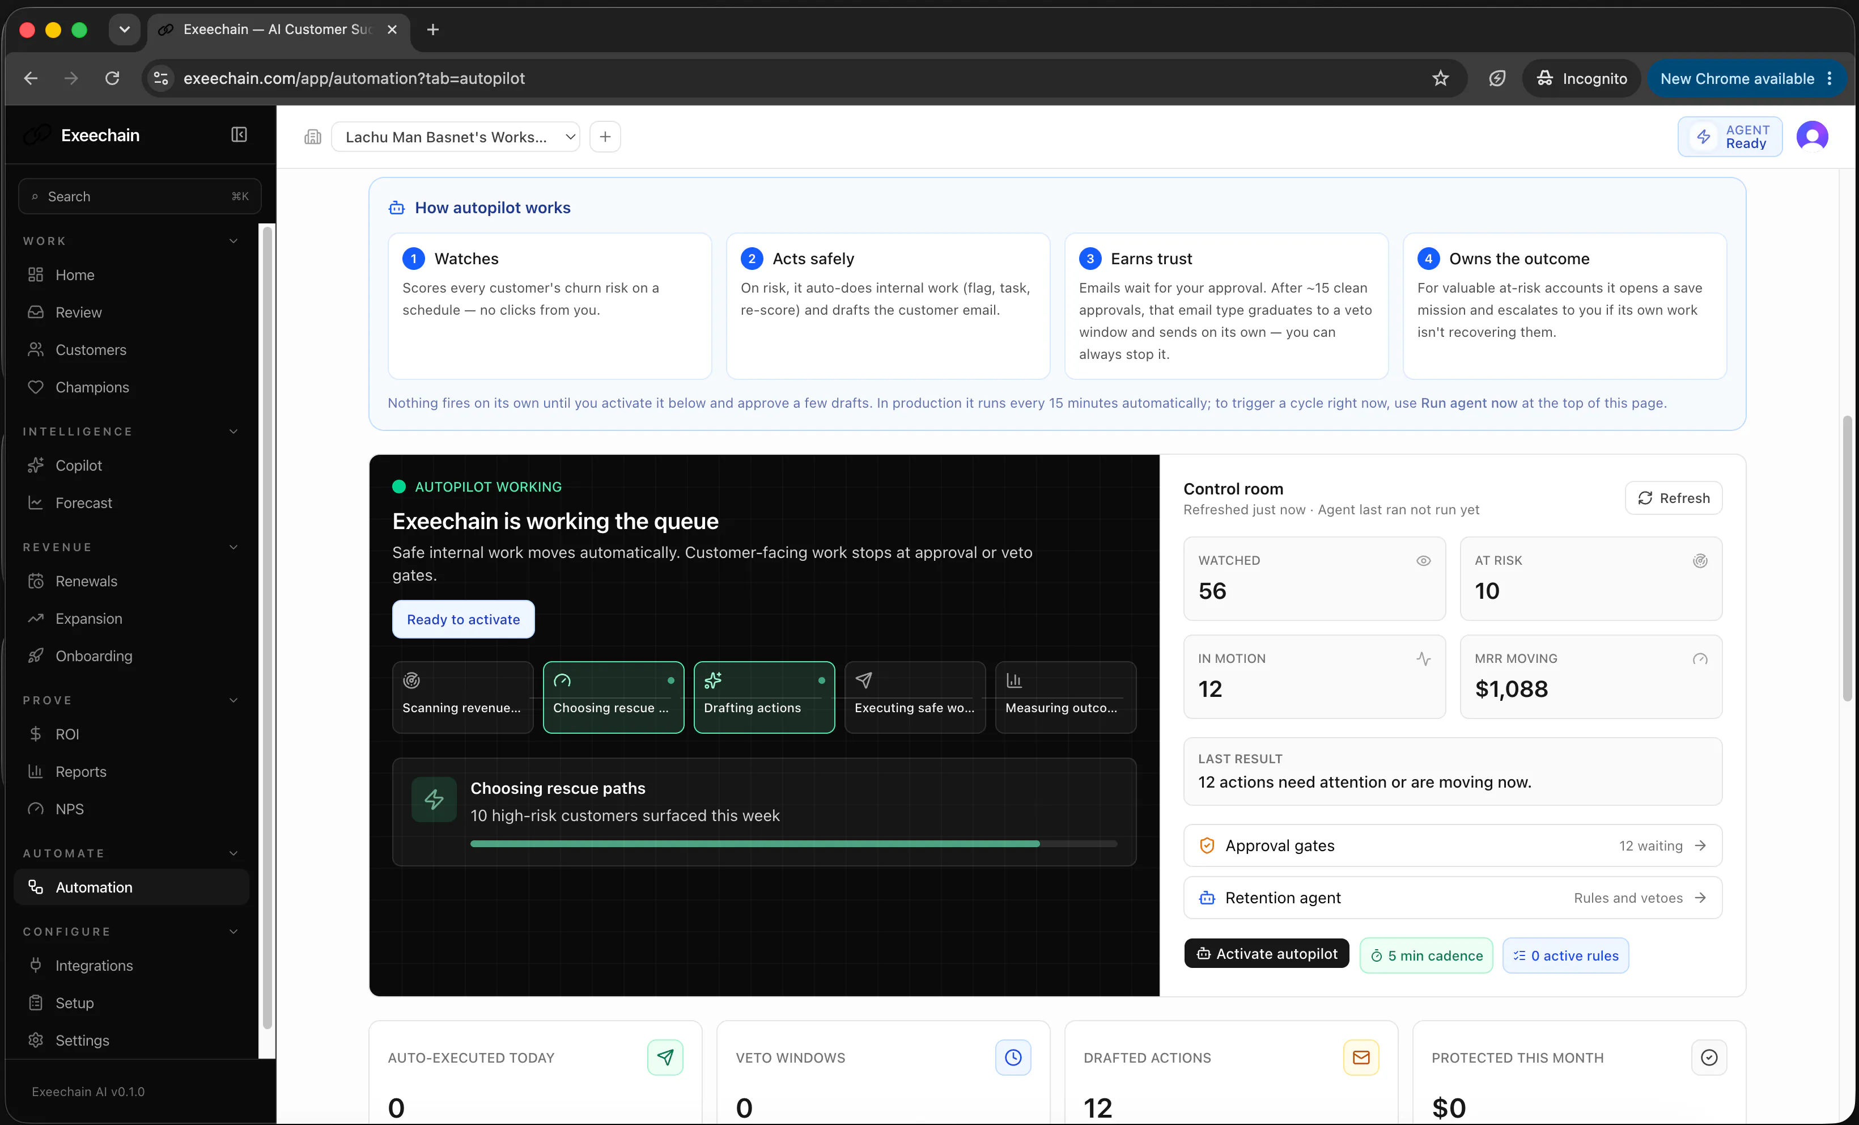1859x1125 pixels.
Task: Open Reports in the sidebar
Action: click(x=131, y=772)
